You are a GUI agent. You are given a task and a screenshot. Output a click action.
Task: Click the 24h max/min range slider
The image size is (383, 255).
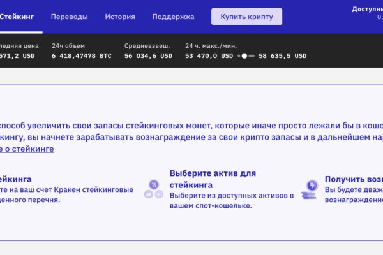click(x=246, y=56)
